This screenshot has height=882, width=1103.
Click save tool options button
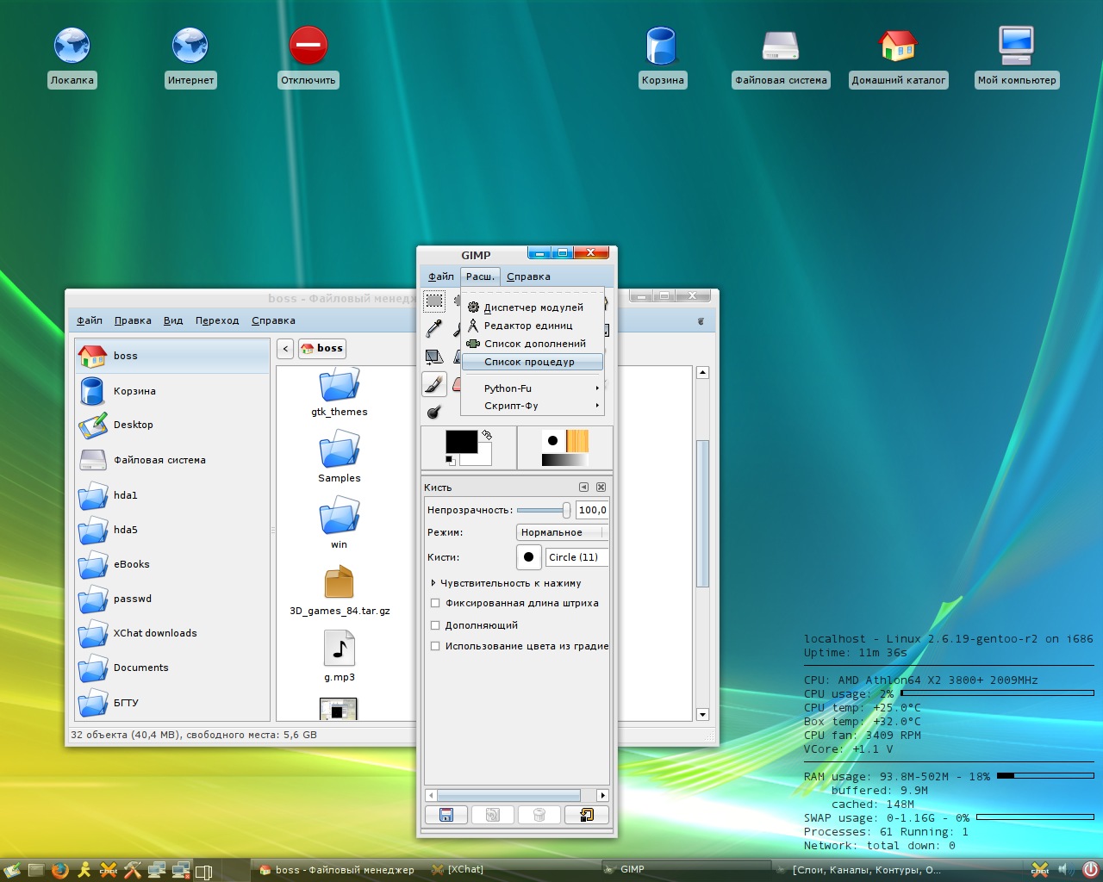click(x=446, y=815)
